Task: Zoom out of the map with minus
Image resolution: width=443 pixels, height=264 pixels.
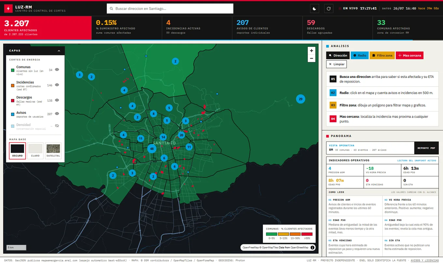Action: pos(312,58)
